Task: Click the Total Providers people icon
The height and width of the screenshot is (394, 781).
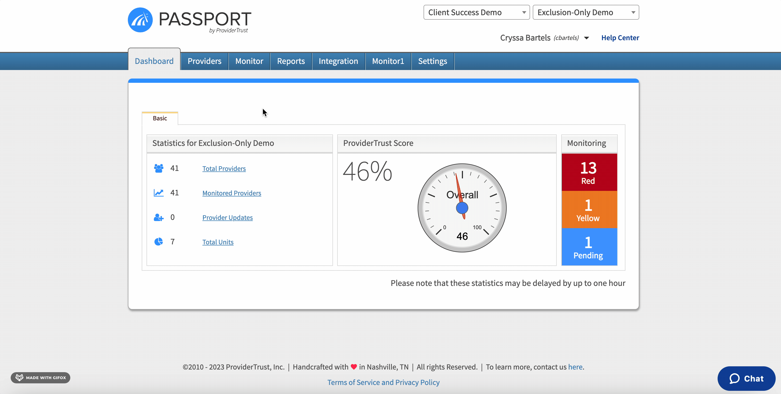Action: 158,168
